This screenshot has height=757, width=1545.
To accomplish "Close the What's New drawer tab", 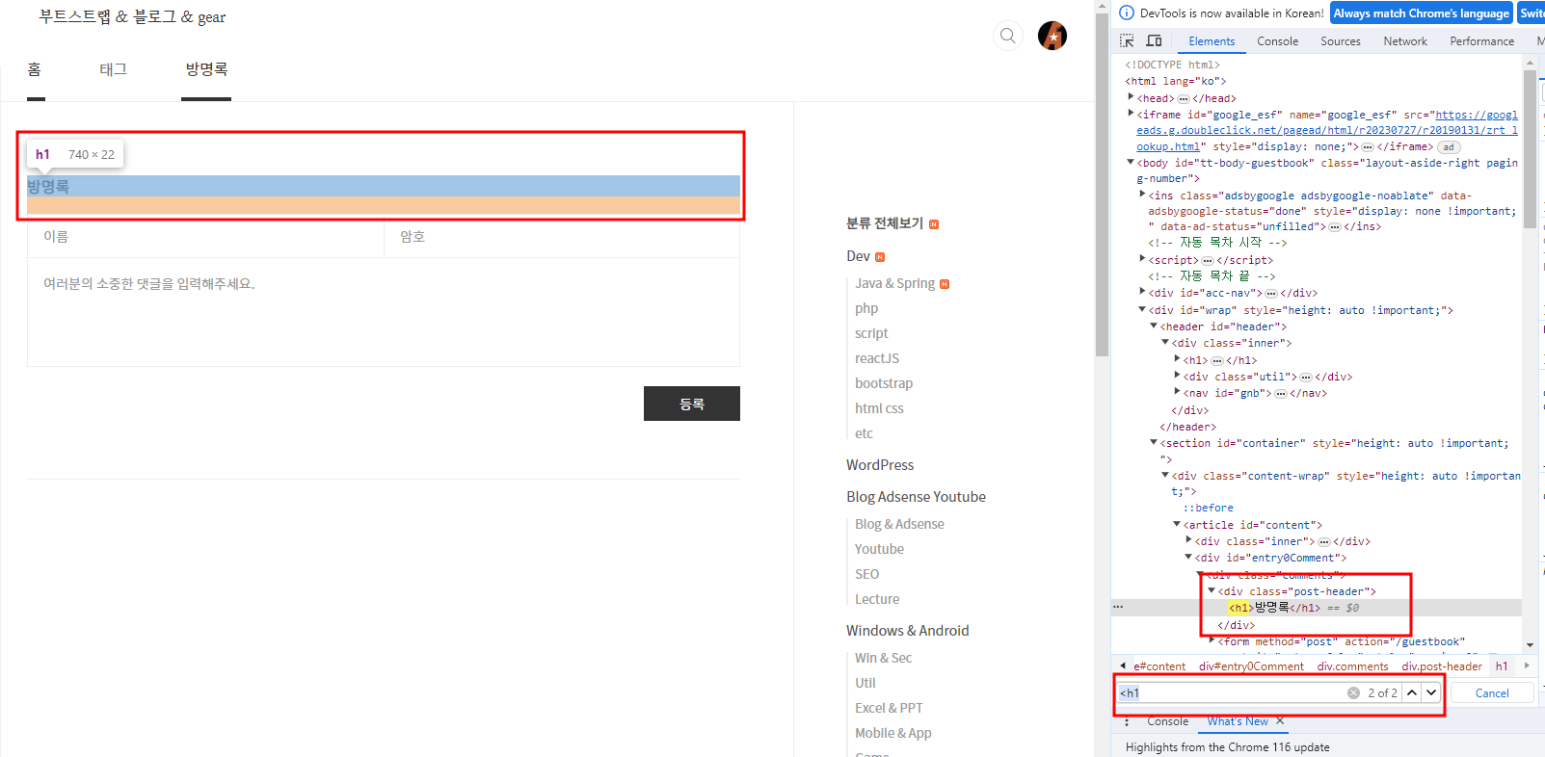I will coord(1280,720).
